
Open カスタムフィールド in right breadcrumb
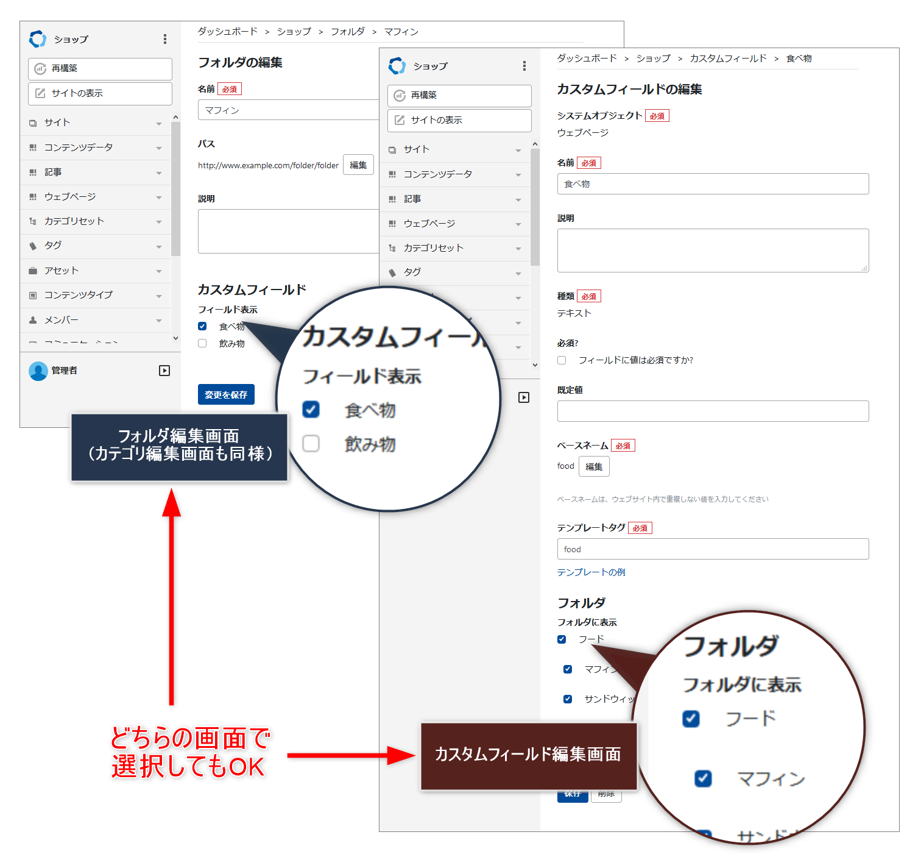tap(728, 59)
